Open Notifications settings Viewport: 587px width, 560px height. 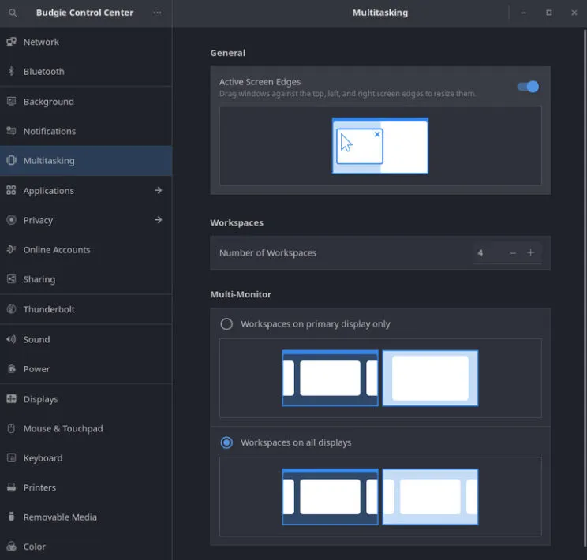(x=86, y=131)
